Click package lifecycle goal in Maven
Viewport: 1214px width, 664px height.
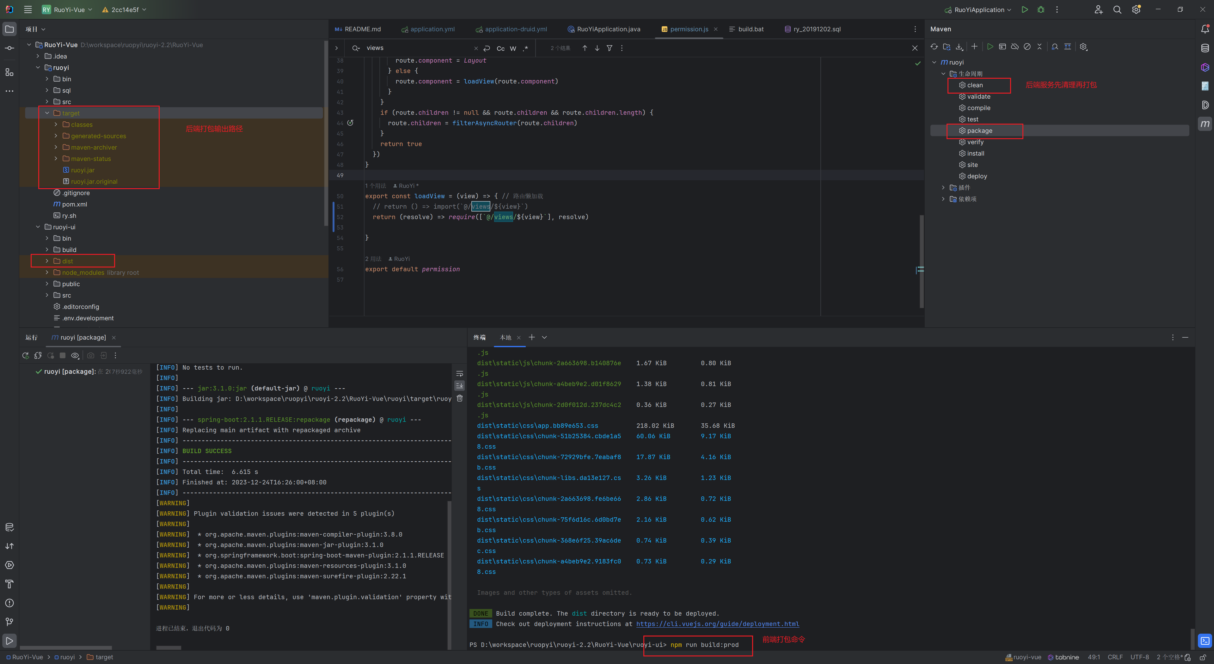[x=979, y=131]
